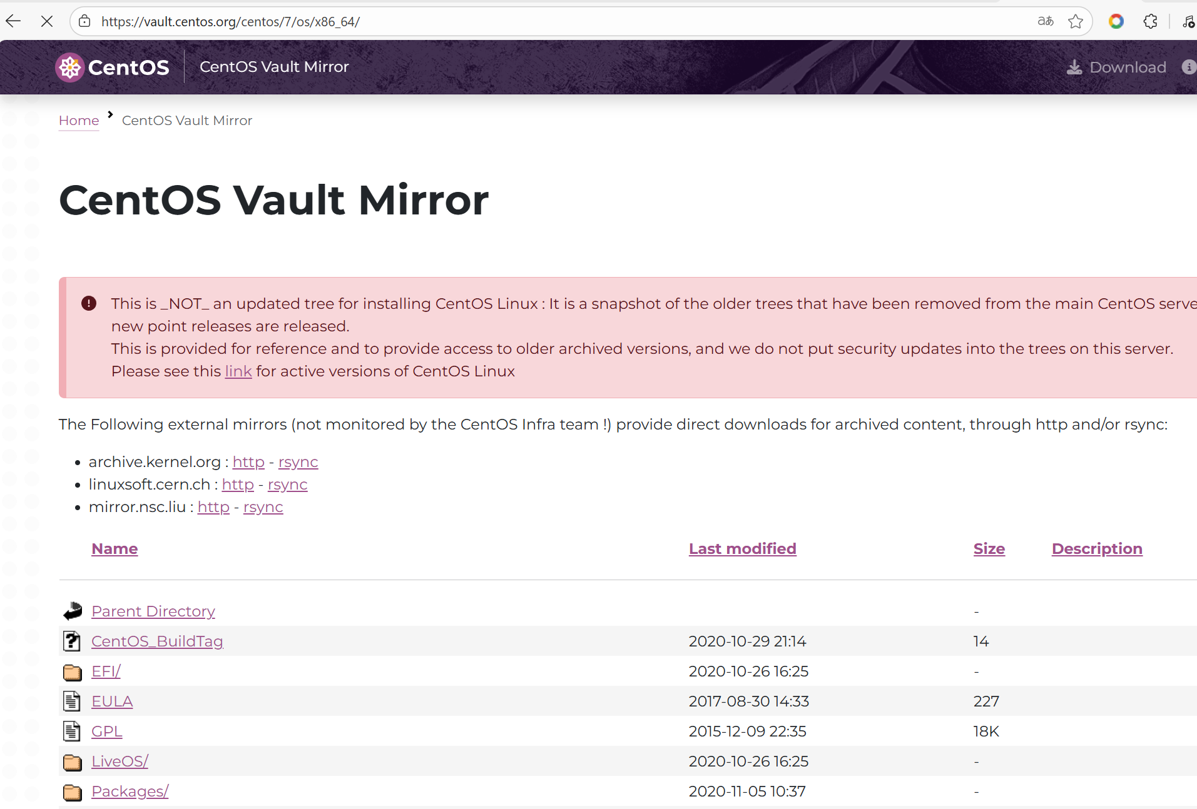Click the size value 18K
This screenshot has width=1197, height=809.
986,731
